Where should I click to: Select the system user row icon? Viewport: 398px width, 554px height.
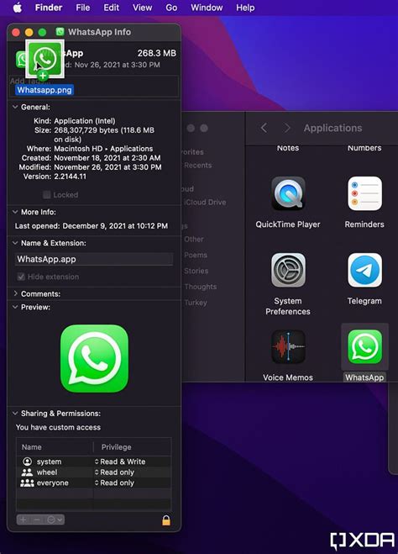pos(27,462)
